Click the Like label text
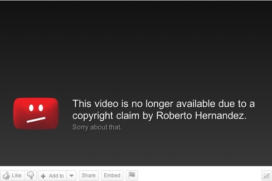 pos(17,176)
